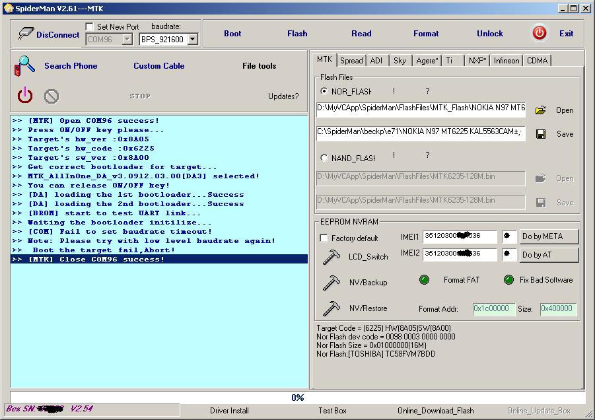Screen dimensions: 595x420
Task: Click the Boot button
Action: [232, 34]
